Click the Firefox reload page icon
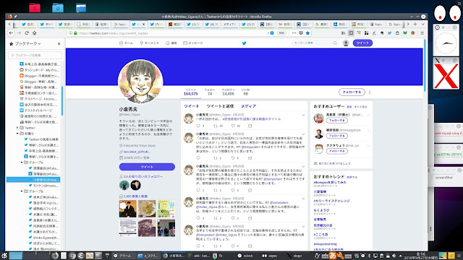Image resolution: width=463 pixels, height=260 pixels. pos(27,33)
